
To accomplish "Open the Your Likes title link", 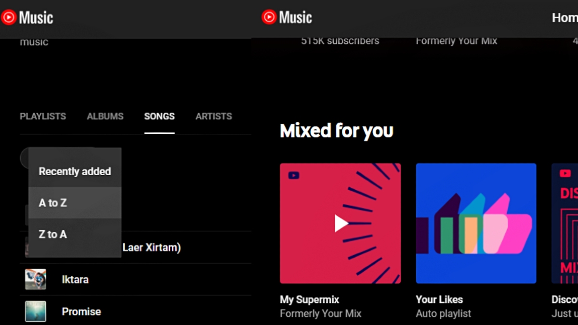I will coord(439,299).
